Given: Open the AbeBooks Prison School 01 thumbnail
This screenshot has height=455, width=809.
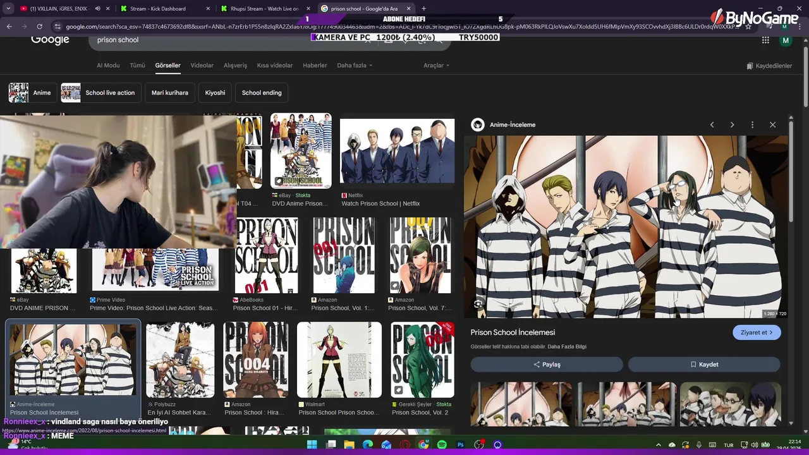Looking at the screenshot, I should click(x=266, y=255).
